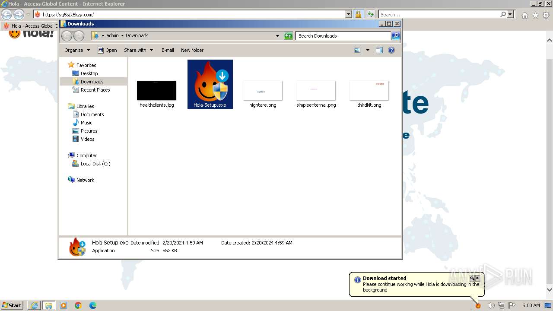Open Videos library
This screenshot has height=311, width=553.
(87, 139)
